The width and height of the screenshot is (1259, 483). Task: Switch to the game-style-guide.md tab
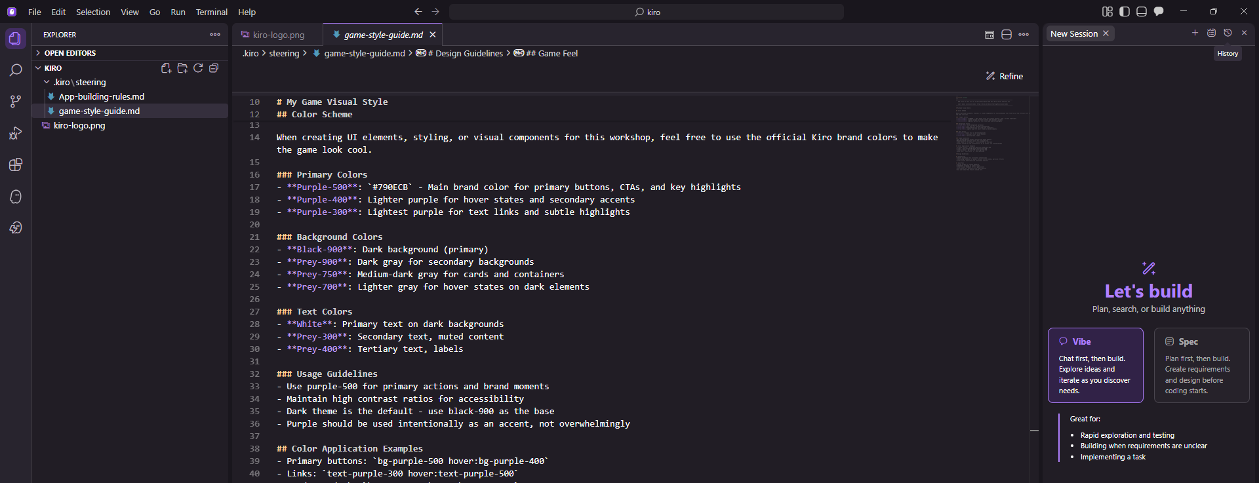coord(383,35)
